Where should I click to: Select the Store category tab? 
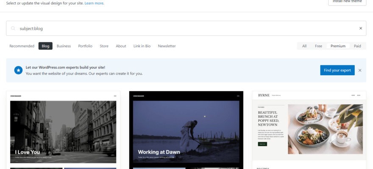(x=104, y=46)
